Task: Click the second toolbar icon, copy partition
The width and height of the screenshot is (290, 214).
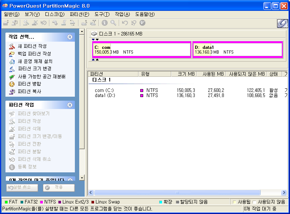Action: pyautogui.click(x=15, y=23)
